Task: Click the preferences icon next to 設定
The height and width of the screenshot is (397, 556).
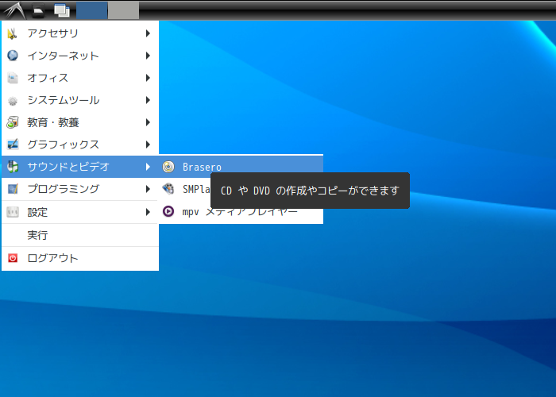Action: click(13, 212)
